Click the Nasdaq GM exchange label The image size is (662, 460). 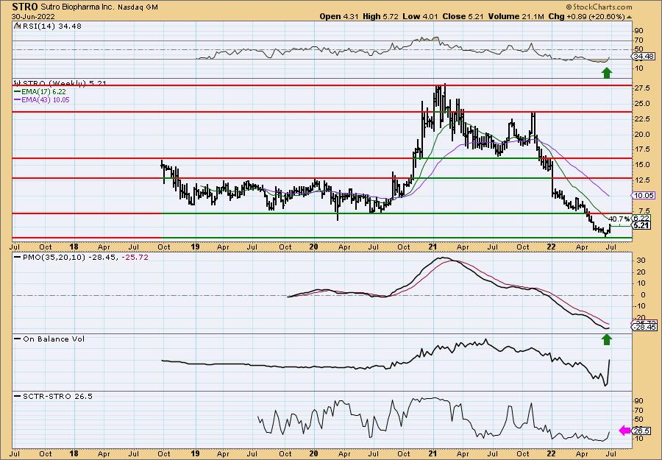[138, 7]
